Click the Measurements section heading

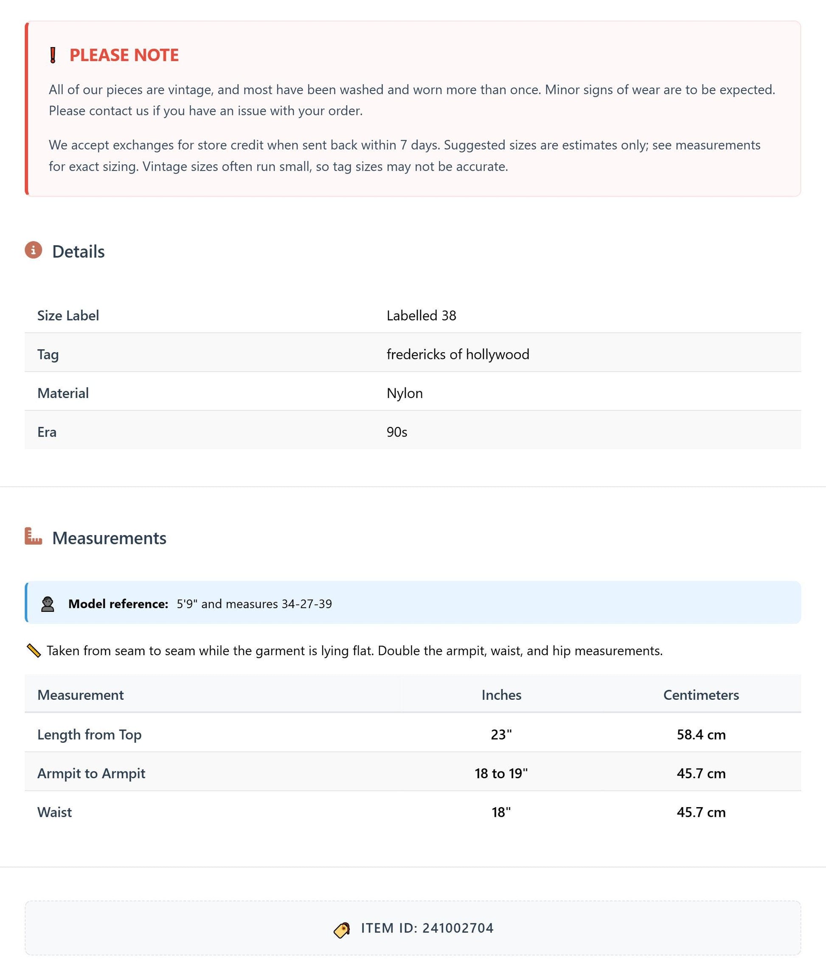coord(109,538)
